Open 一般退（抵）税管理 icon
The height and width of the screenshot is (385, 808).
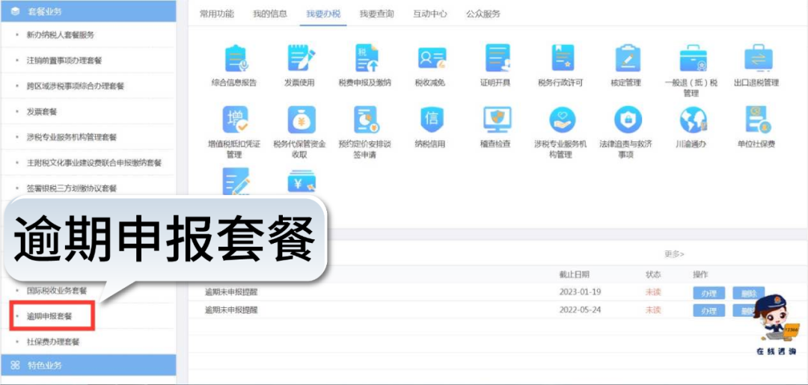693,58
